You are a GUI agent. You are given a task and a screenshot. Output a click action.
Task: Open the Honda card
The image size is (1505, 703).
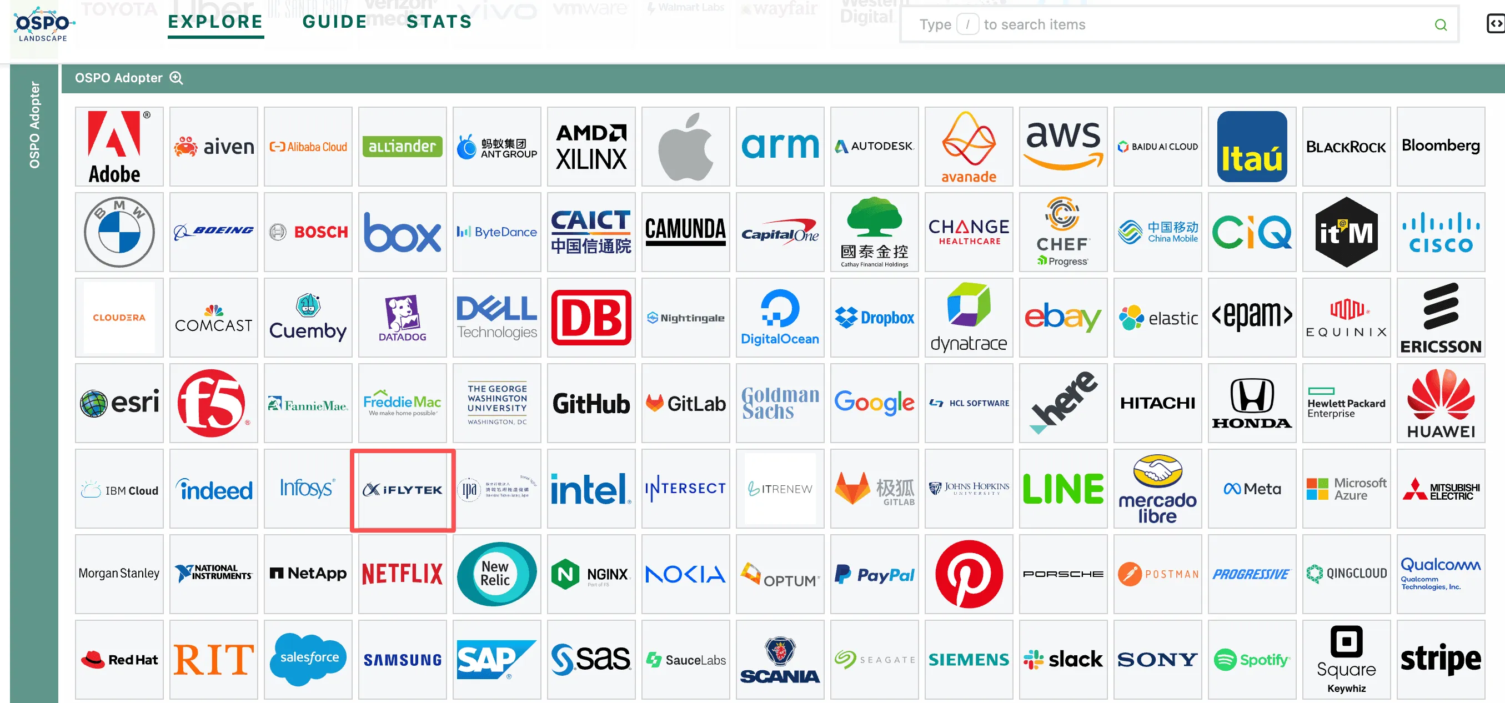(1251, 403)
